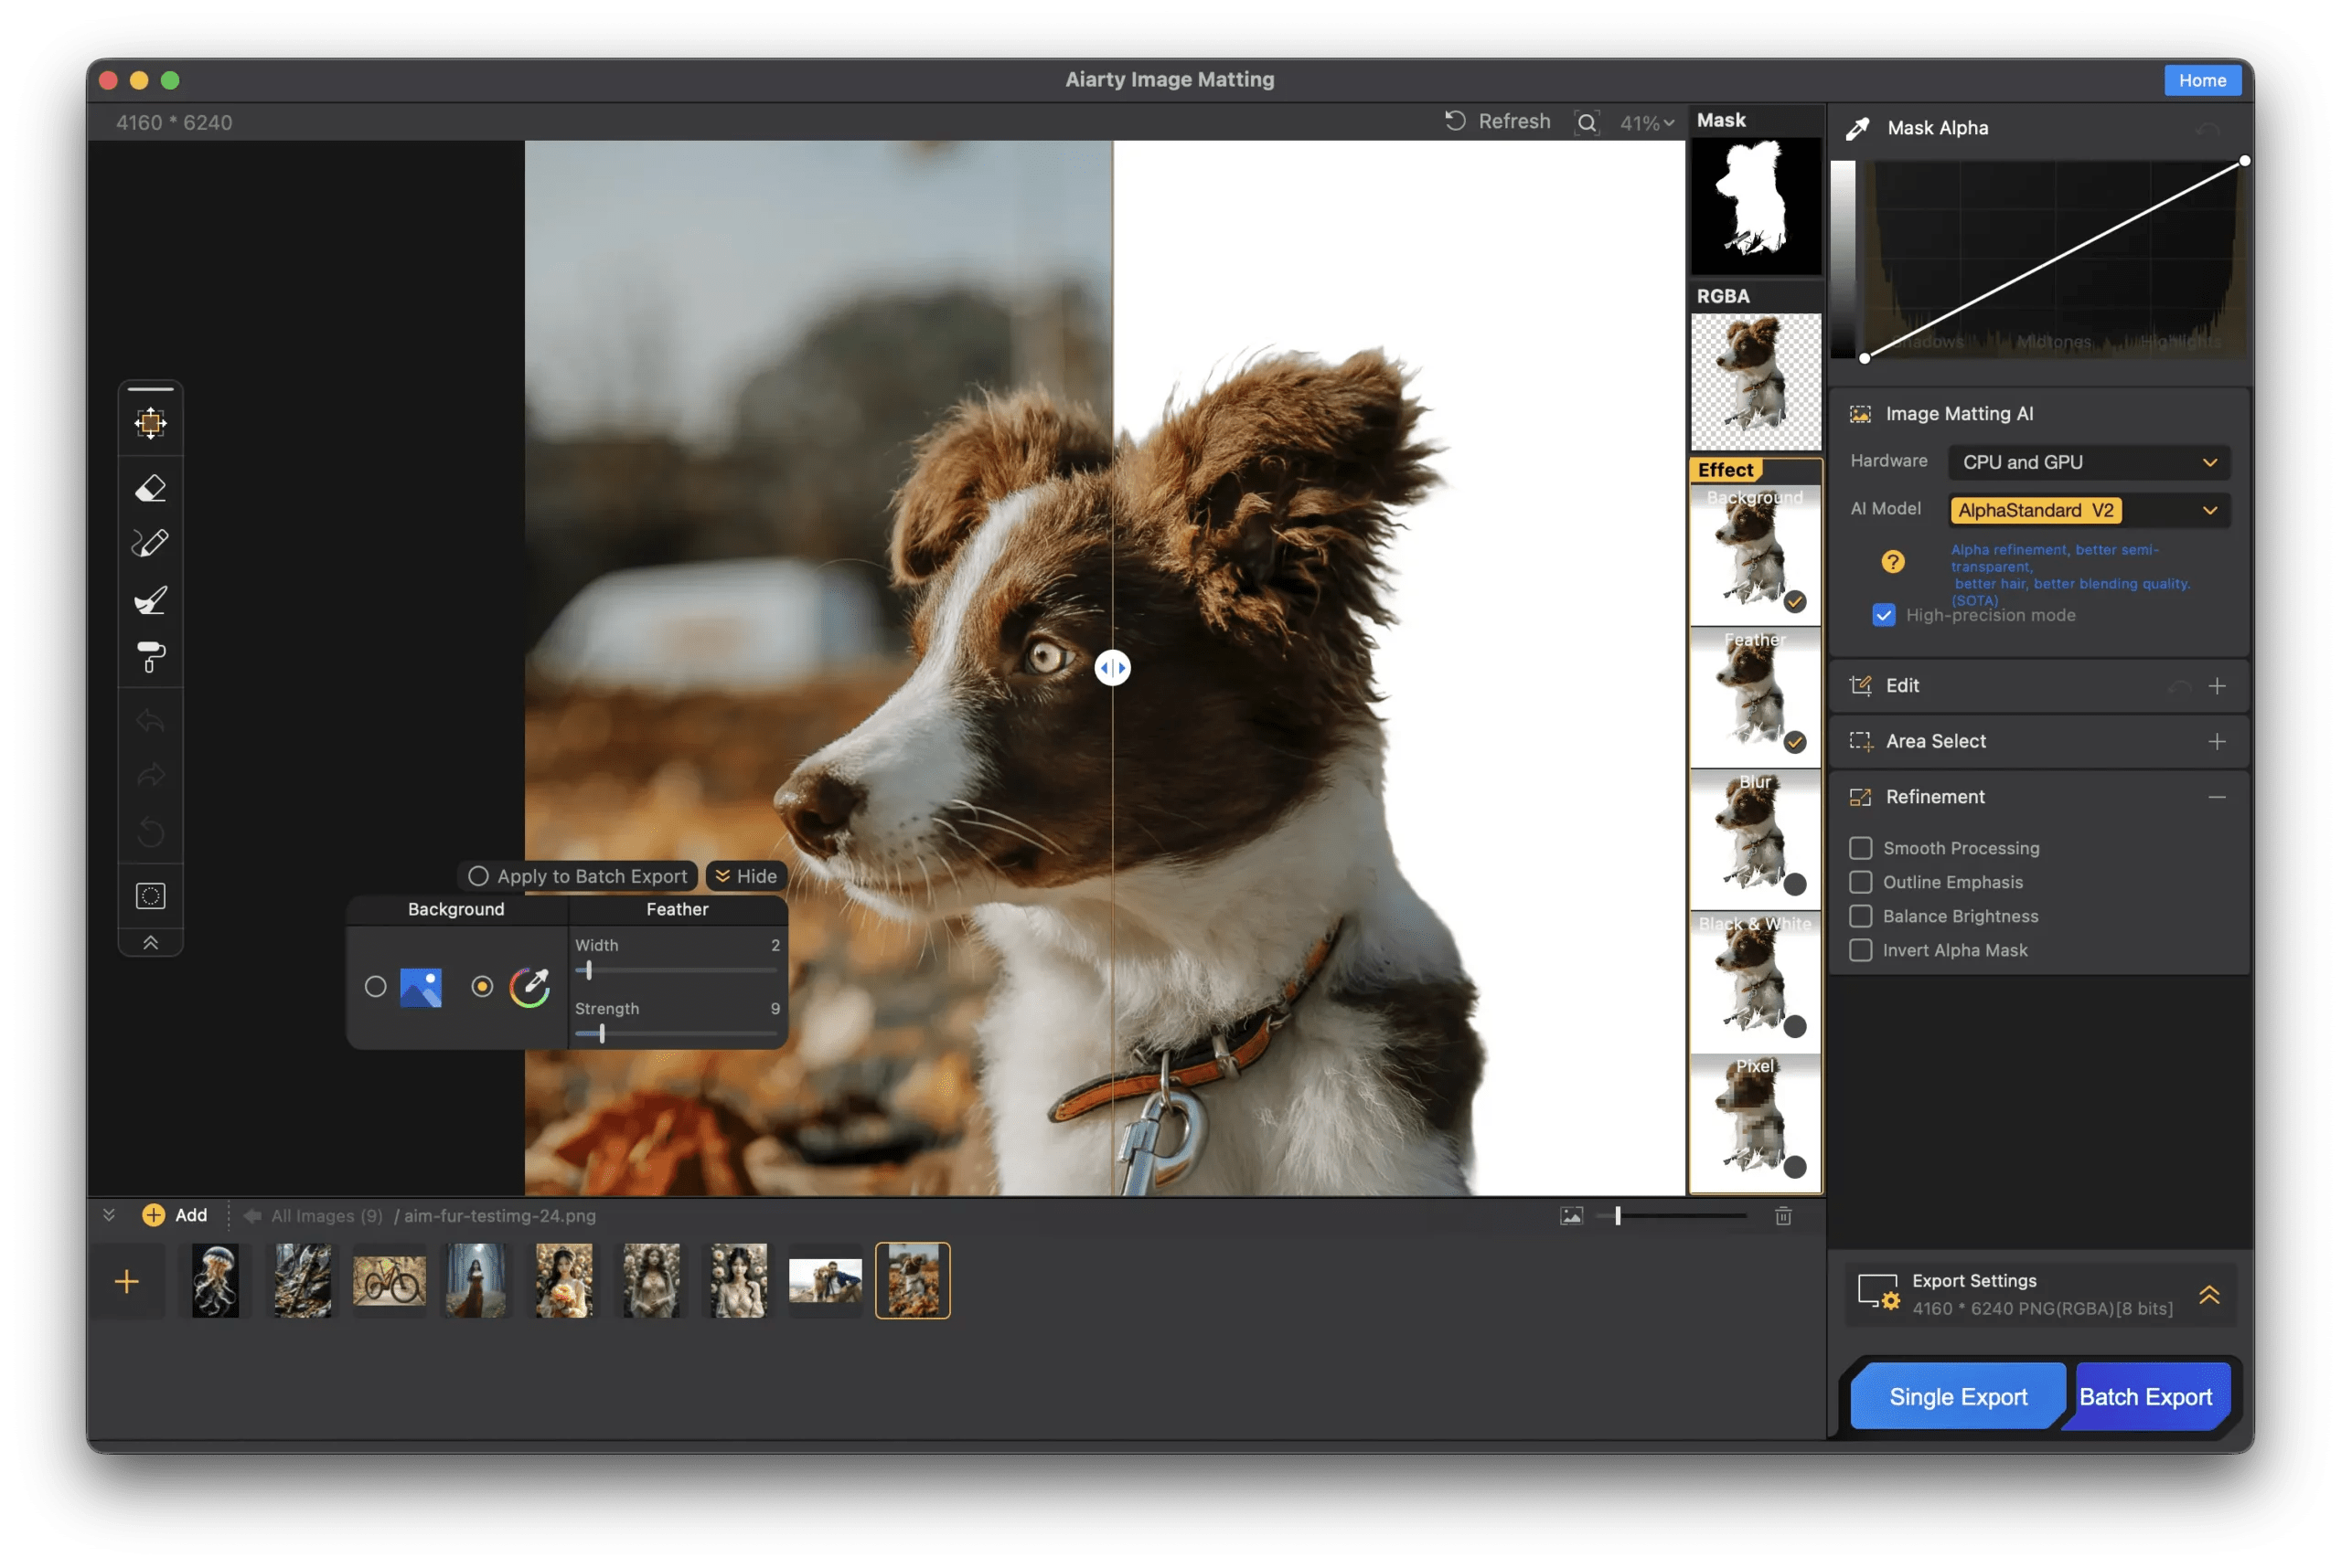Click the color picker wheel icon
The width and height of the screenshot is (2341, 1568).
coord(529,987)
